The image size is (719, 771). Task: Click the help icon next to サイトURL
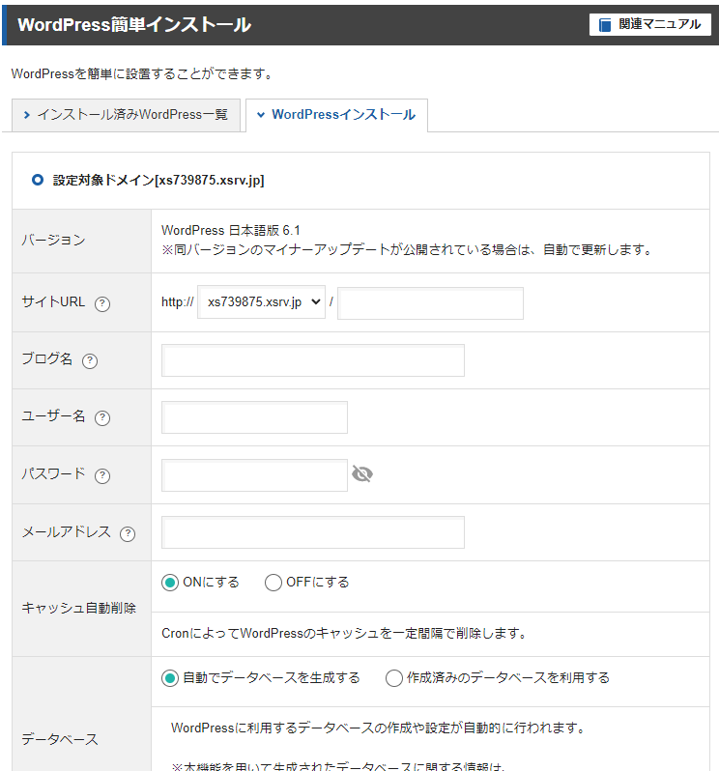[102, 303]
